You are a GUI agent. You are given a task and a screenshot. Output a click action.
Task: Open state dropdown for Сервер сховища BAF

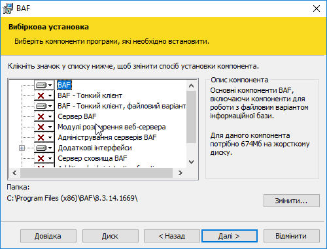click(x=44, y=158)
